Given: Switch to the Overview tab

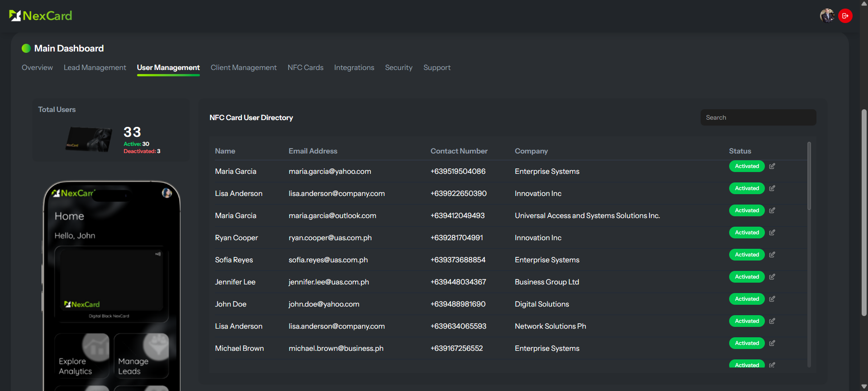Looking at the screenshot, I should pyautogui.click(x=37, y=67).
